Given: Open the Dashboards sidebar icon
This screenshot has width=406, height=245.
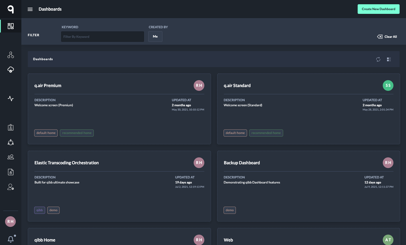Looking at the screenshot, I should (x=11, y=26).
